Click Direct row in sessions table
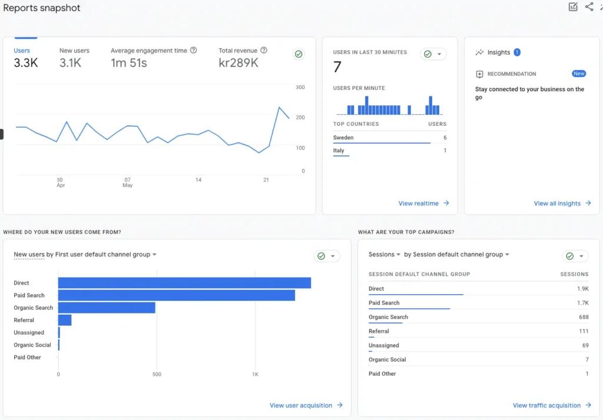 (478, 289)
